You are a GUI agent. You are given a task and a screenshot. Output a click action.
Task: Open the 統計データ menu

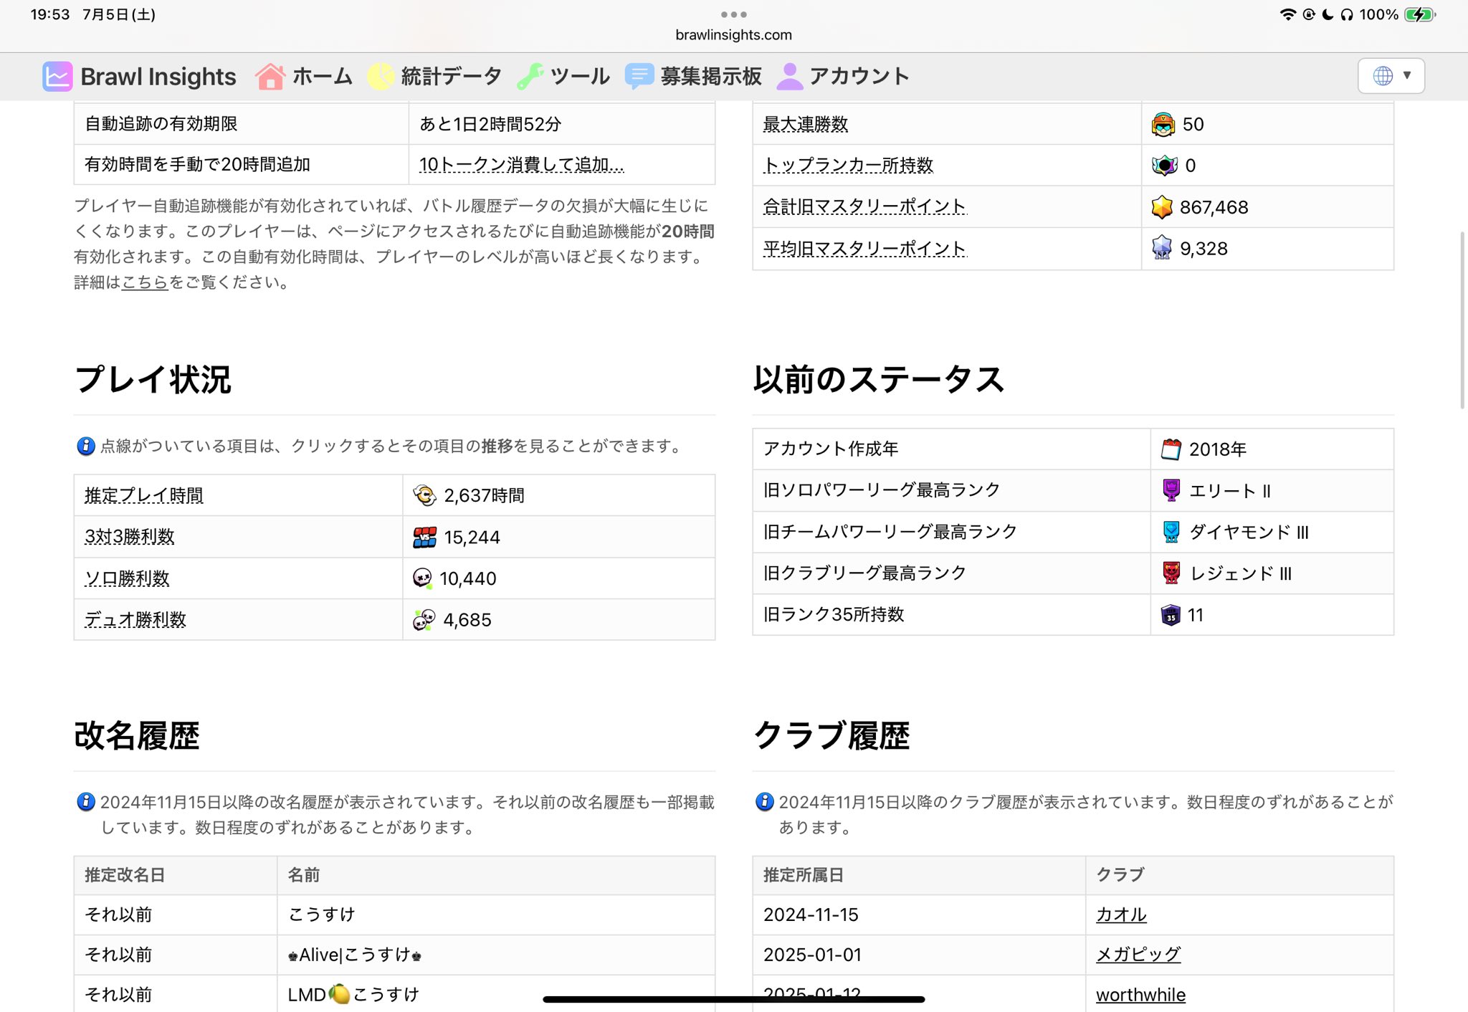(434, 76)
